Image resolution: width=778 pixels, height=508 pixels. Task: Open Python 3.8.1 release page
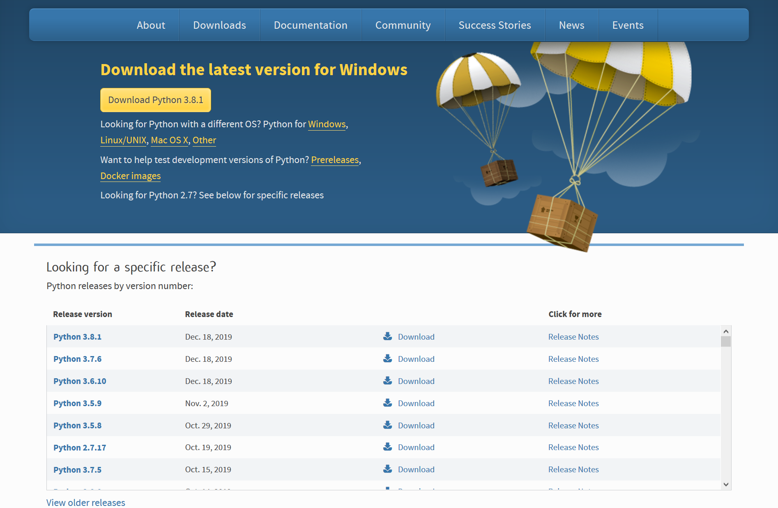pos(77,337)
